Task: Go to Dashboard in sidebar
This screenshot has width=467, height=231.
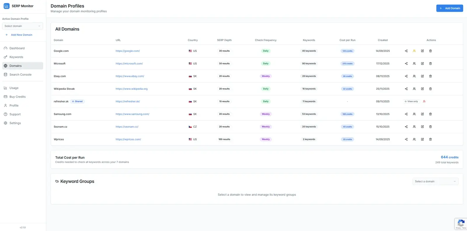Action: pos(23,48)
